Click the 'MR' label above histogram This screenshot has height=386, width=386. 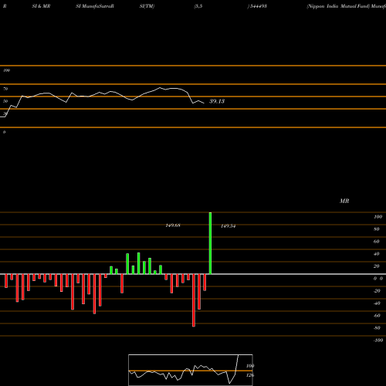[x=344, y=201]
